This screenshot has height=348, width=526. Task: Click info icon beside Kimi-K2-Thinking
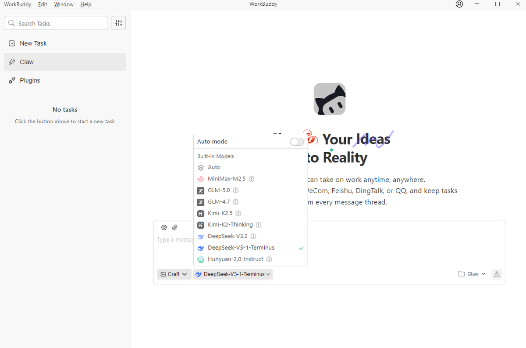259,225
